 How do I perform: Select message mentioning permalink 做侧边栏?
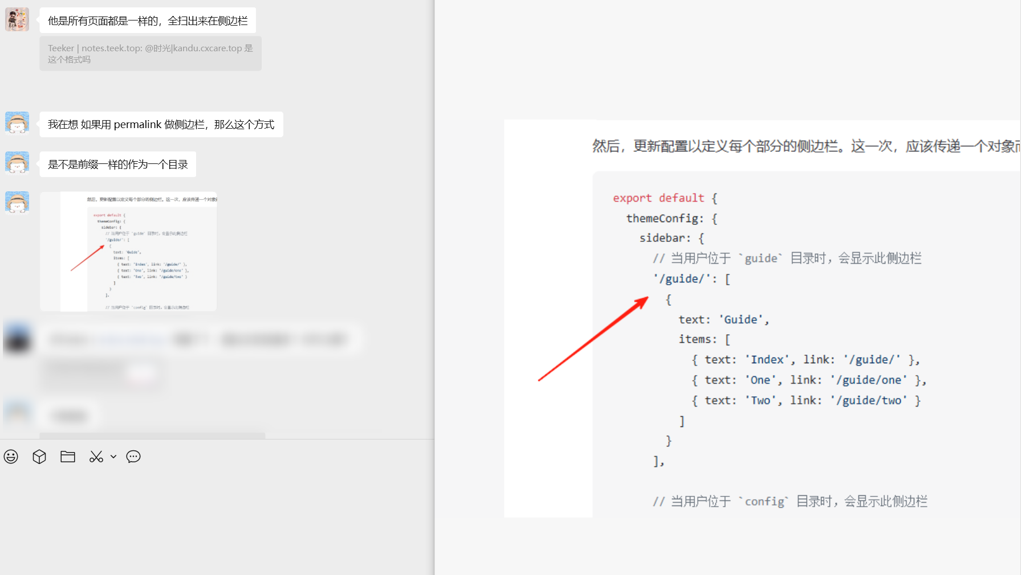click(161, 125)
